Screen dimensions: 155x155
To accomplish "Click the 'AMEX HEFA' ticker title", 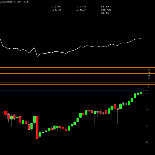I will [22, 2].
